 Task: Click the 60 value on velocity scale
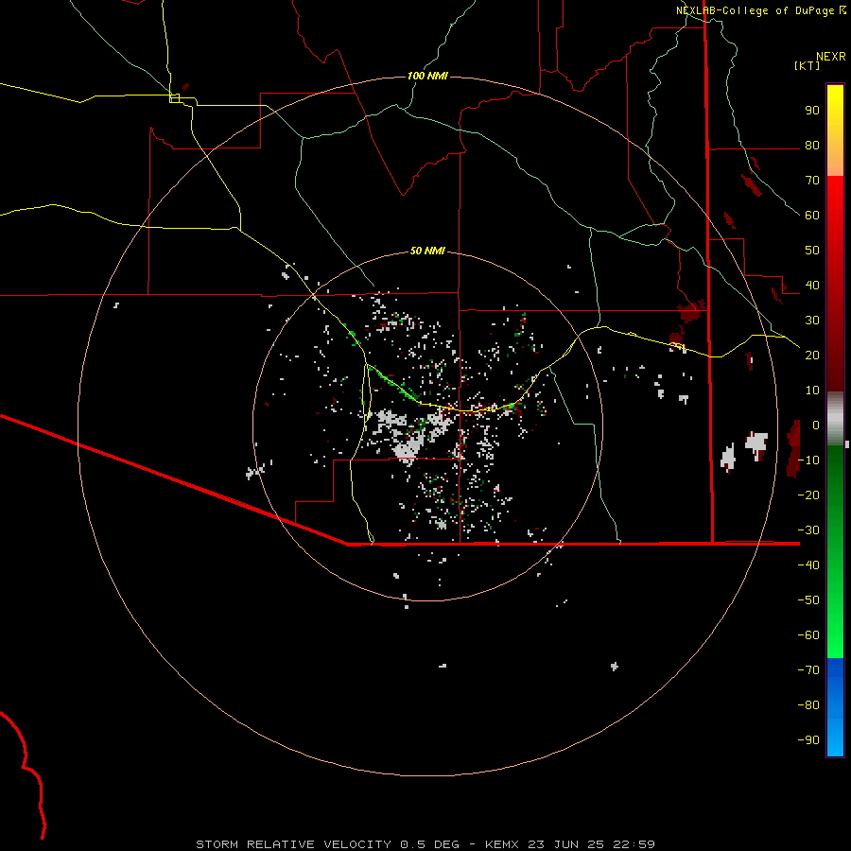812,216
